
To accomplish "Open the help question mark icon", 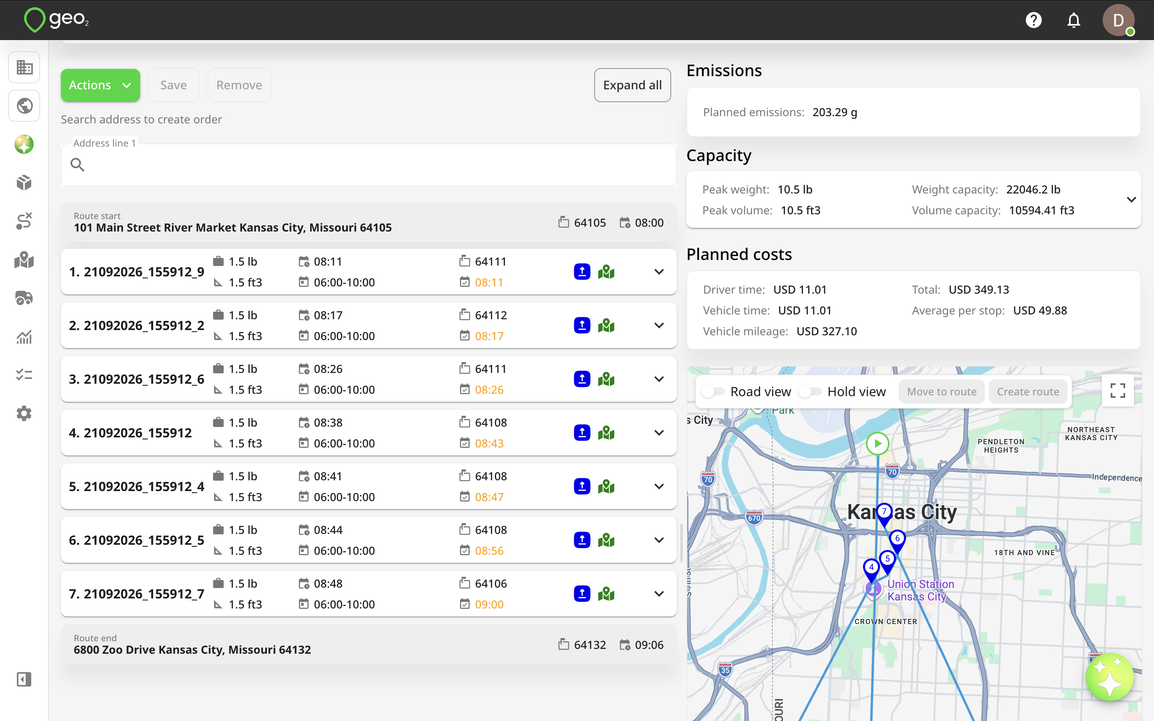I will [1033, 20].
